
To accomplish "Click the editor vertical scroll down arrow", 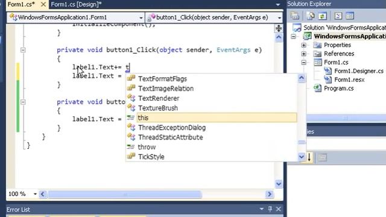I will pyautogui.click(x=279, y=183).
